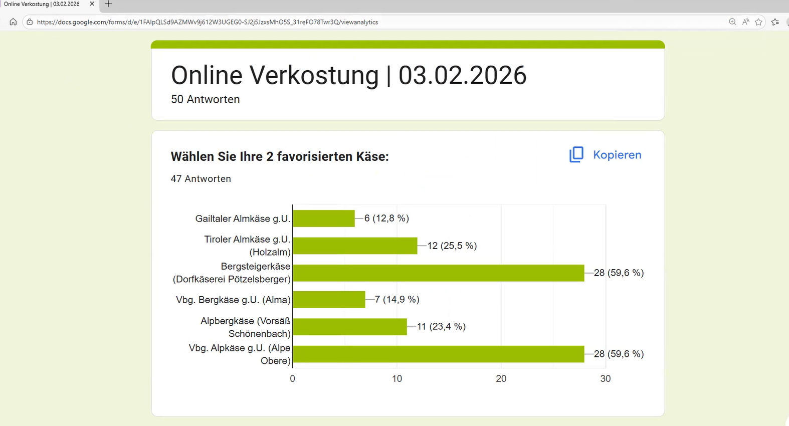789x426 pixels.
Task: Close the Online Verkostung tab
Action: pos(92,4)
